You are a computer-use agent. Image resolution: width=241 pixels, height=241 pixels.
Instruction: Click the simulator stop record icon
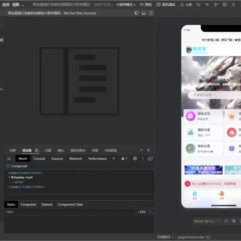click(234, 221)
